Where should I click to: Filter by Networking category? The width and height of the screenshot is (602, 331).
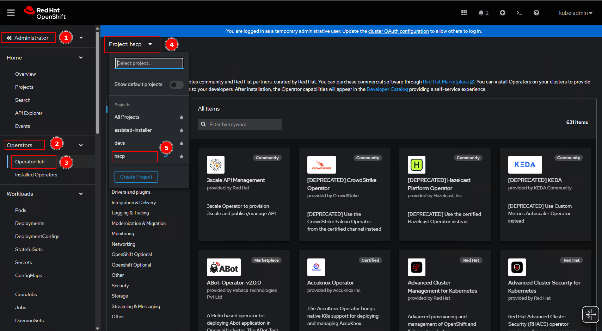(x=123, y=244)
